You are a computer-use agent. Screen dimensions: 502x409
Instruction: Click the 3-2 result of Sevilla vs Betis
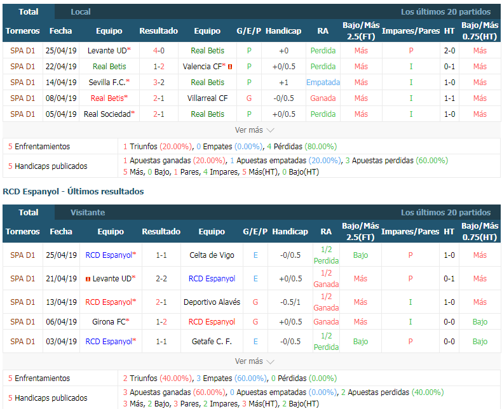coord(159,83)
